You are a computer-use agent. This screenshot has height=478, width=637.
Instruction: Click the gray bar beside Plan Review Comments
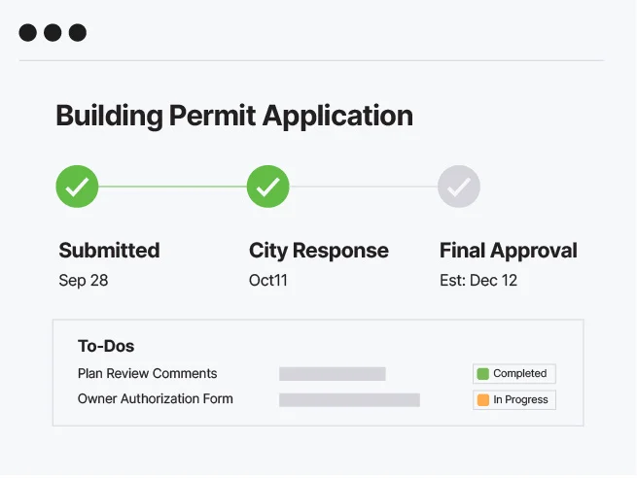(332, 374)
